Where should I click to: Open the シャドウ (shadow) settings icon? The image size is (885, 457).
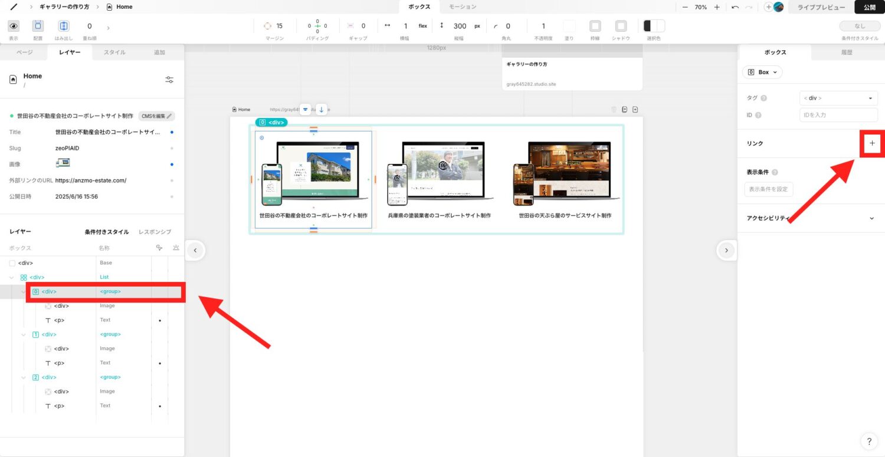tap(621, 26)
